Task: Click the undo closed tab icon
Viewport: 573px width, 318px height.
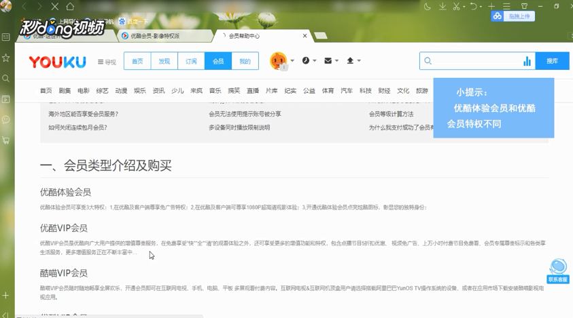Action: pyautogui.click(x=474, y=6)
